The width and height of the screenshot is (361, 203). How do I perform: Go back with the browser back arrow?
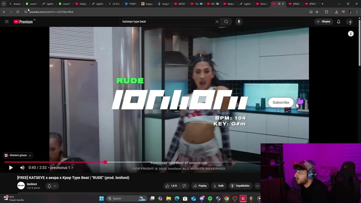pyautogui.click(x=4, y=12)
